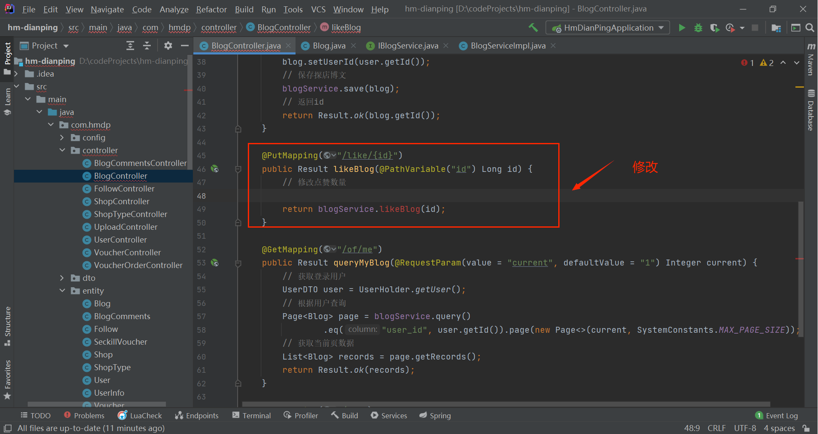
Task: Click the controller breadcrumb in navigation bar
Action: pos(218,28)
